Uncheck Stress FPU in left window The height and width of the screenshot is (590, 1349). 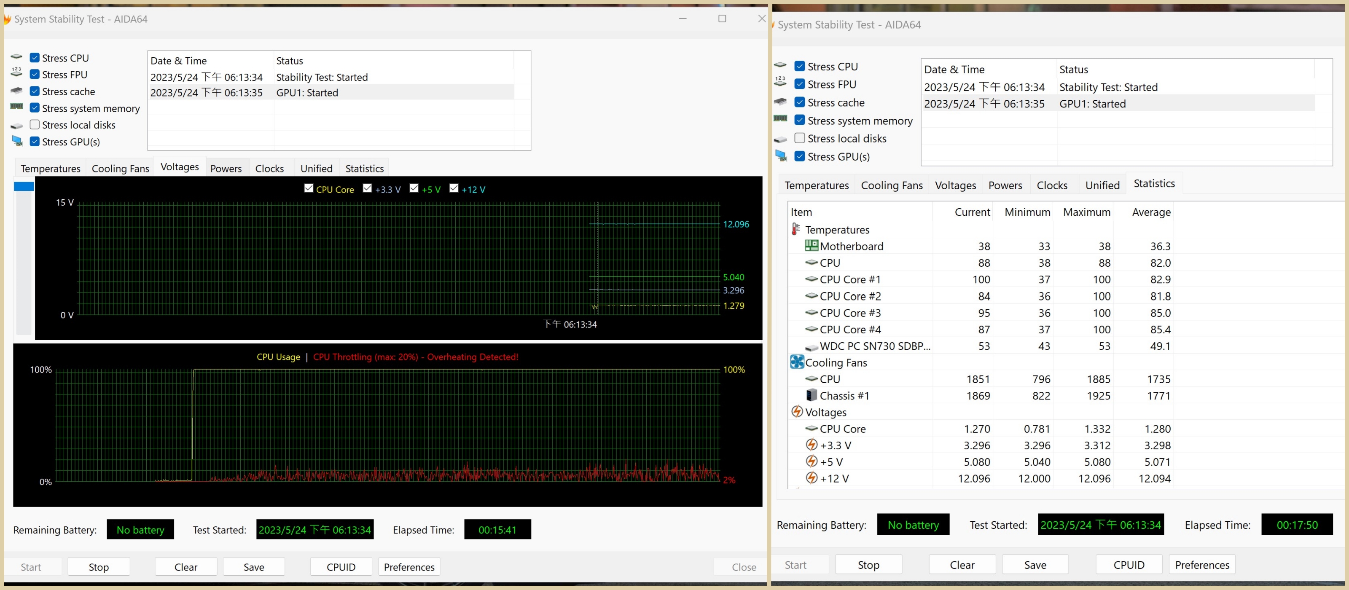coord(35,74)
